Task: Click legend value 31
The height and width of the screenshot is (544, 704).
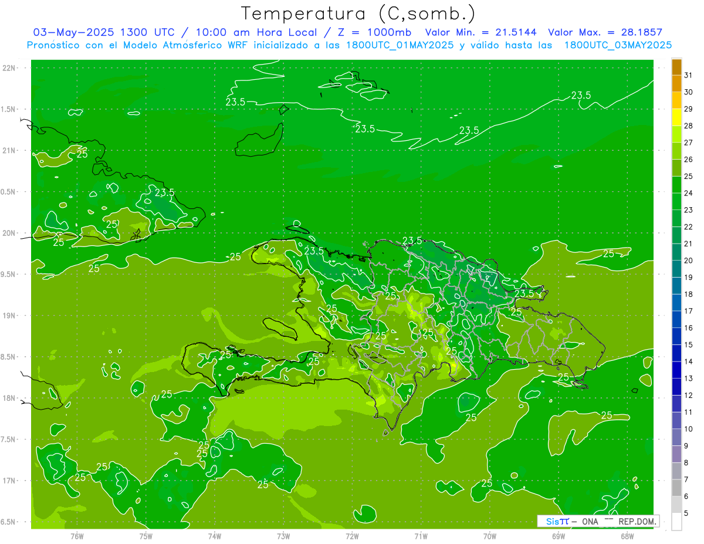Action: [688, 75]
